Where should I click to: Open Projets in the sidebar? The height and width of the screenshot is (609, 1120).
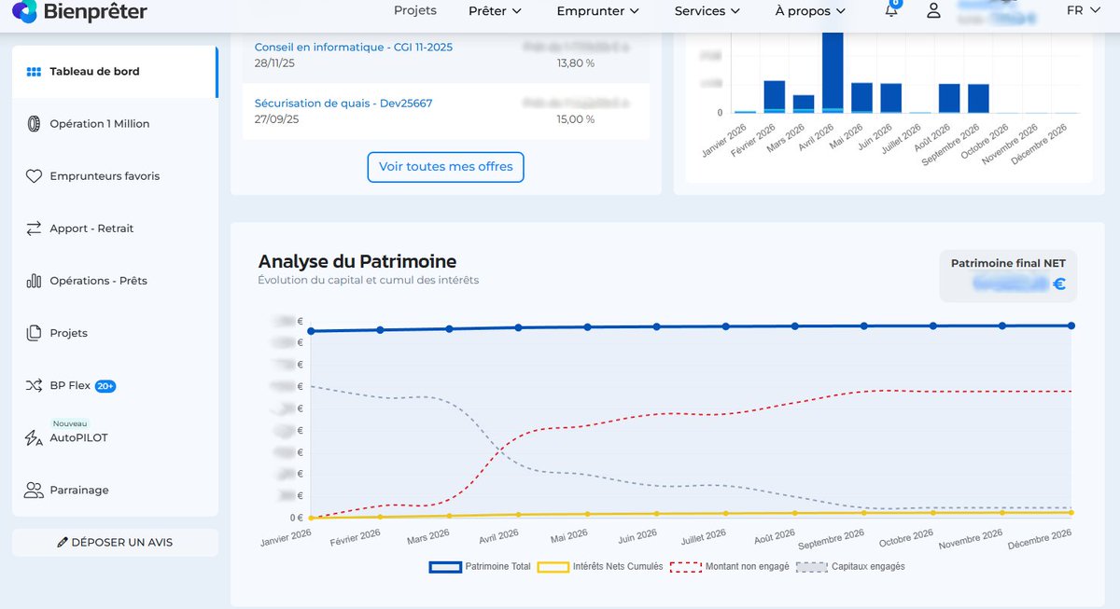tap(115, 333)
